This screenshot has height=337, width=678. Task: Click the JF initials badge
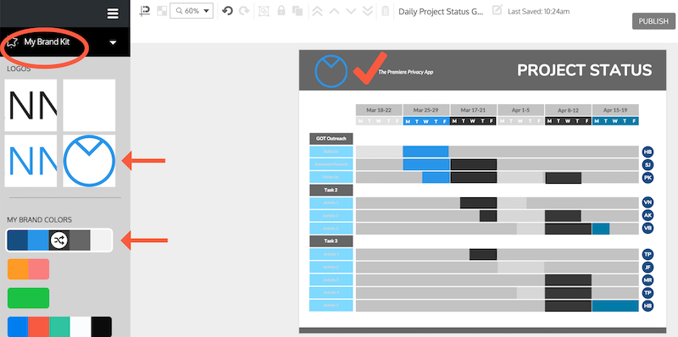click(x=647, y=267)
